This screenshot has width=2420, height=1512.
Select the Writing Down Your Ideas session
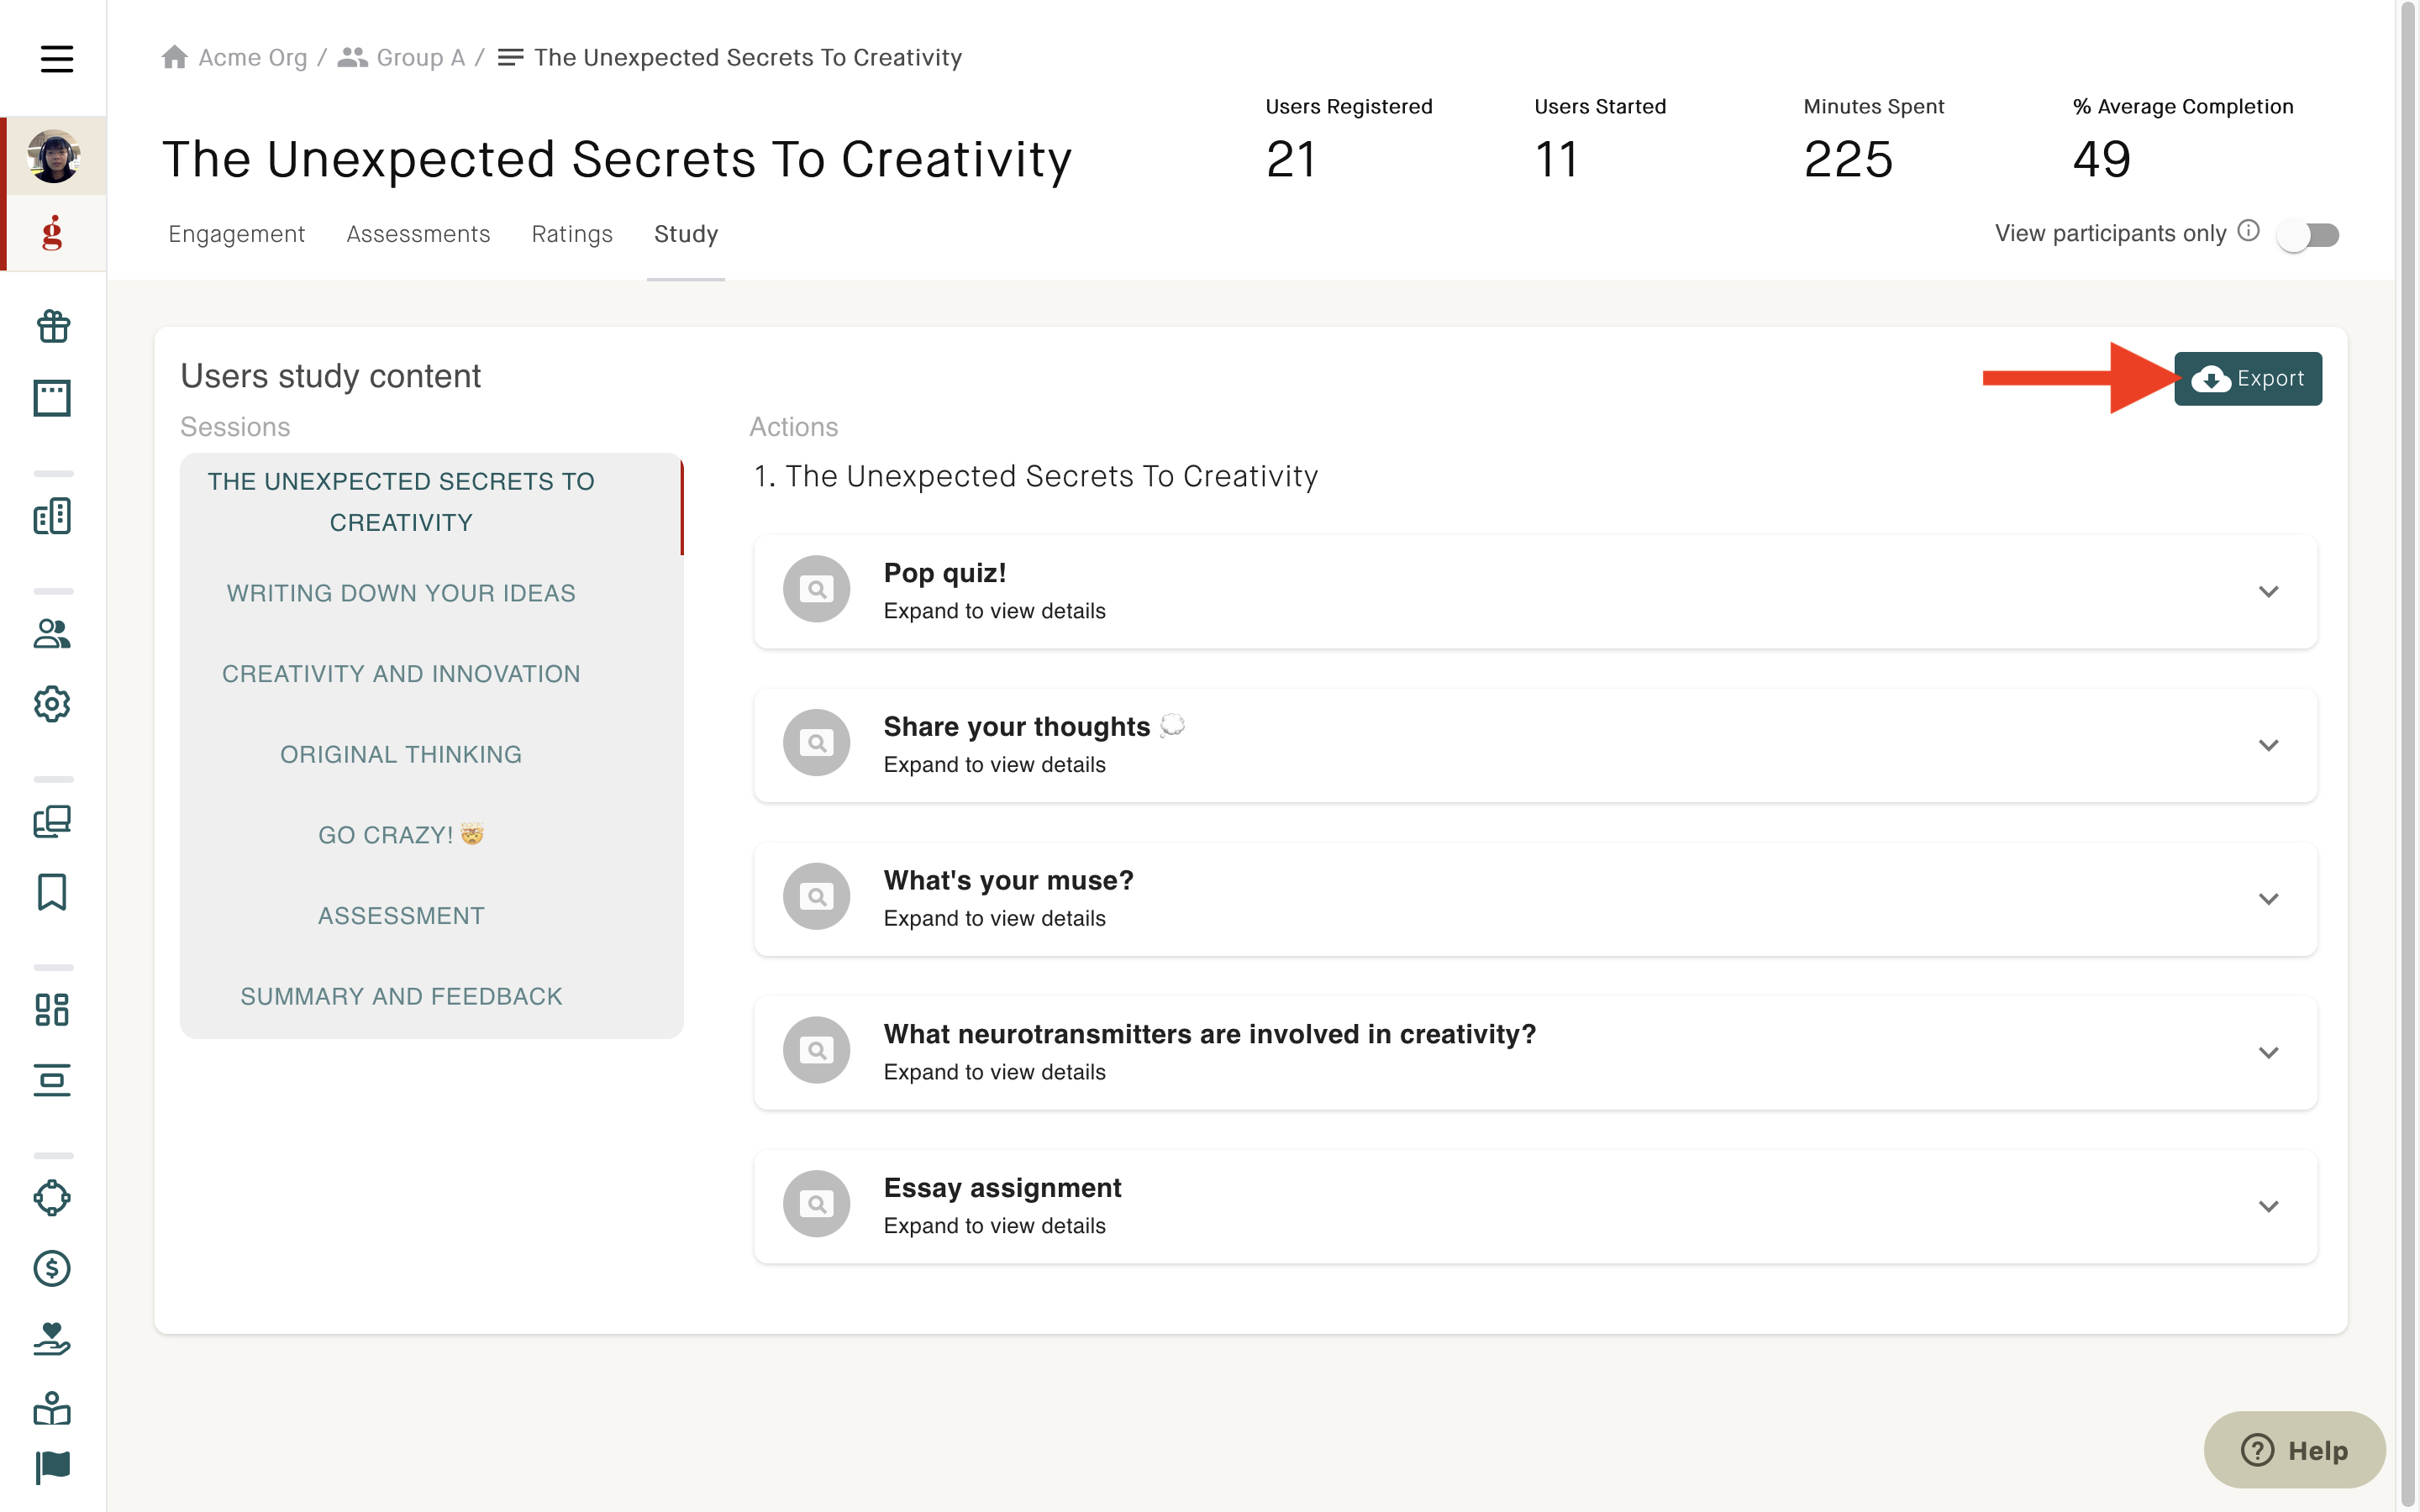[401, 593]
